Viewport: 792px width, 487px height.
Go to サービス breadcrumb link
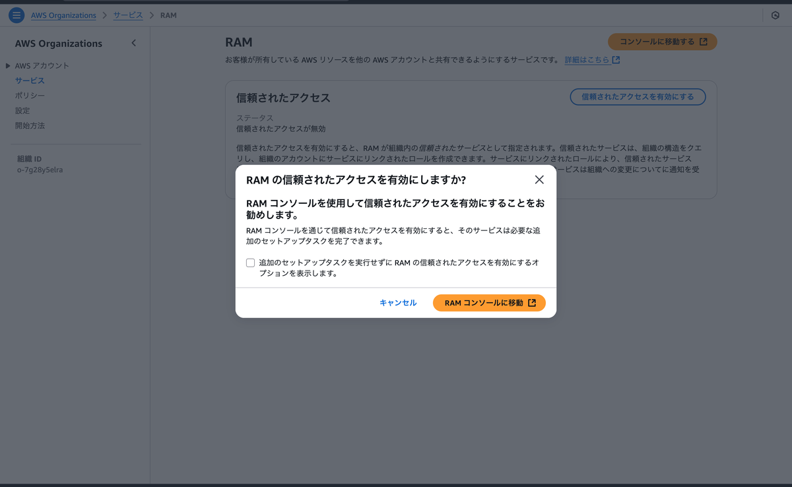(x=127, y=15)
